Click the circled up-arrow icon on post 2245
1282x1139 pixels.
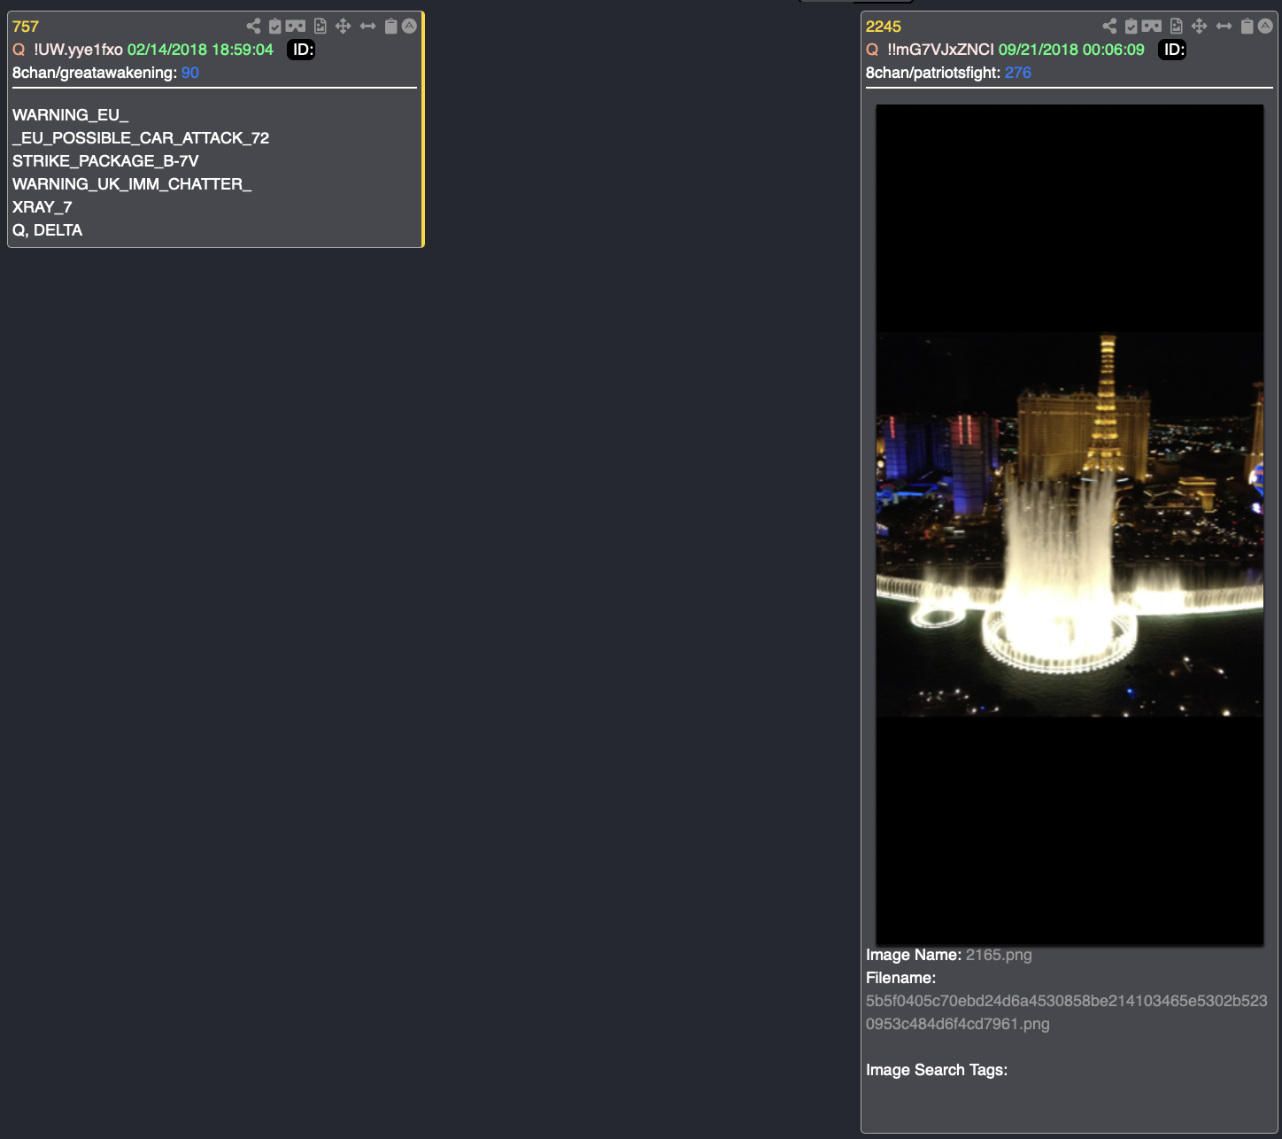click(x=1265, y=27)
